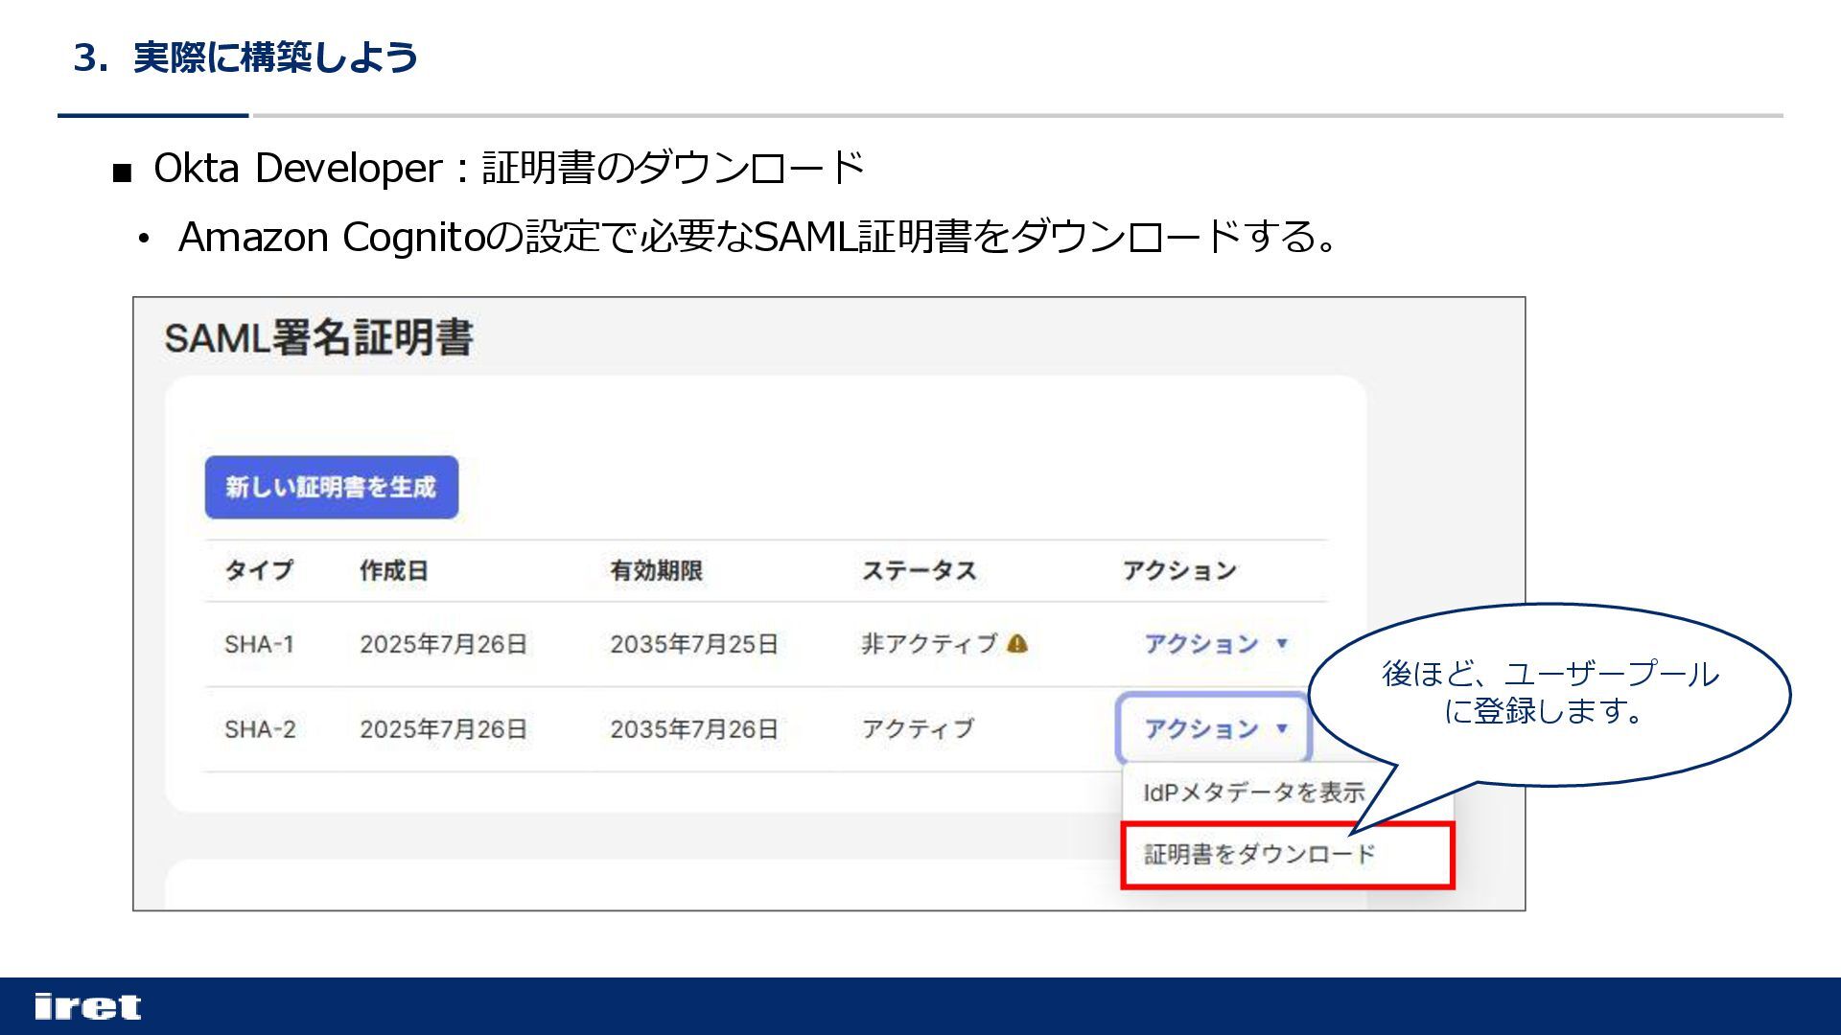Select 証明書をダウンロード menu entry

1259,854
